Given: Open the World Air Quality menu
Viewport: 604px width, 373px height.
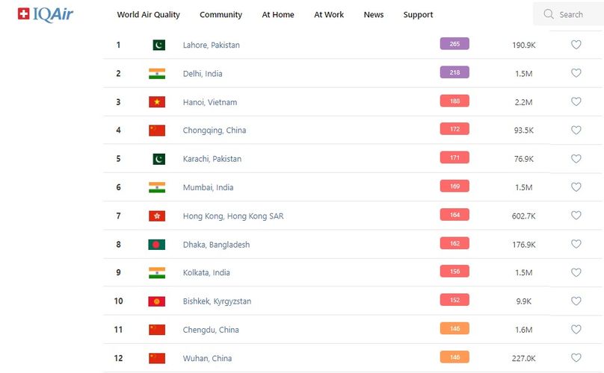Looking at the screenshot, I should (149, 15).
